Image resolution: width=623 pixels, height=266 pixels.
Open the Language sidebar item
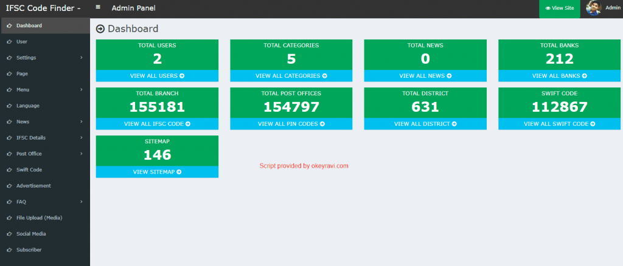[x=45, y=106]
